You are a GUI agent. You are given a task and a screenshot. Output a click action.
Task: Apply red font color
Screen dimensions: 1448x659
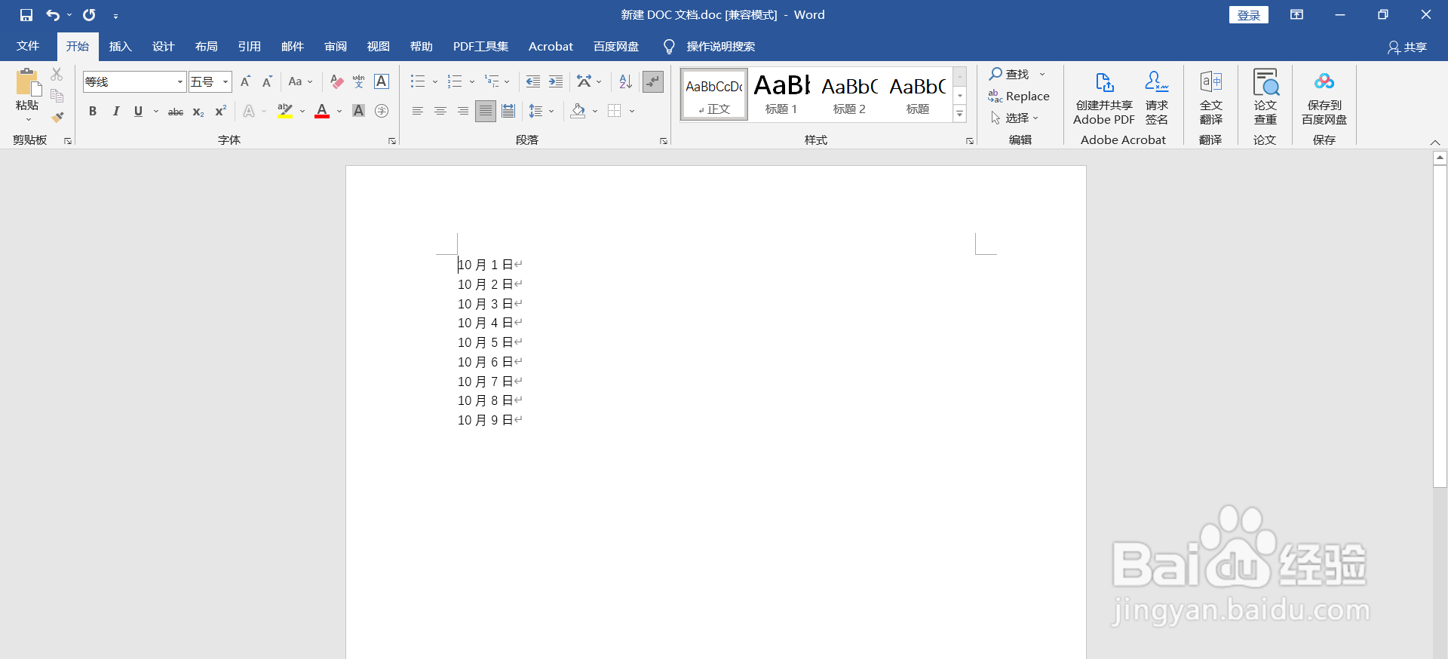(x=322, y=112)
